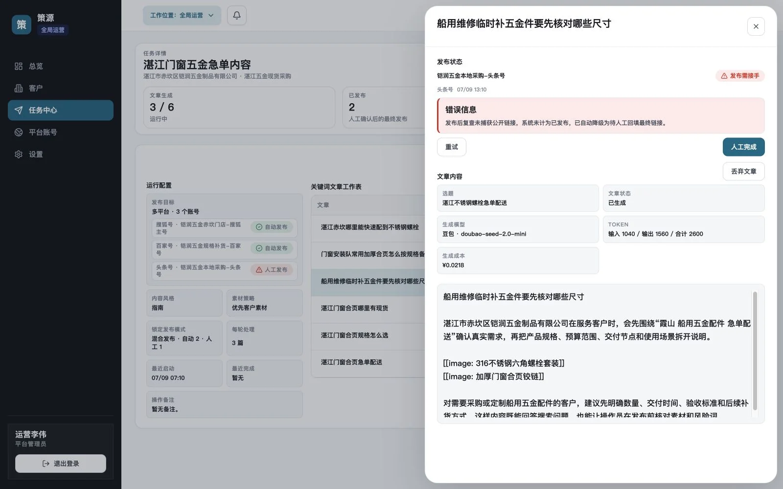Click the article content scrollbar
Screen dimensions: 783x489
click(755, 351)
